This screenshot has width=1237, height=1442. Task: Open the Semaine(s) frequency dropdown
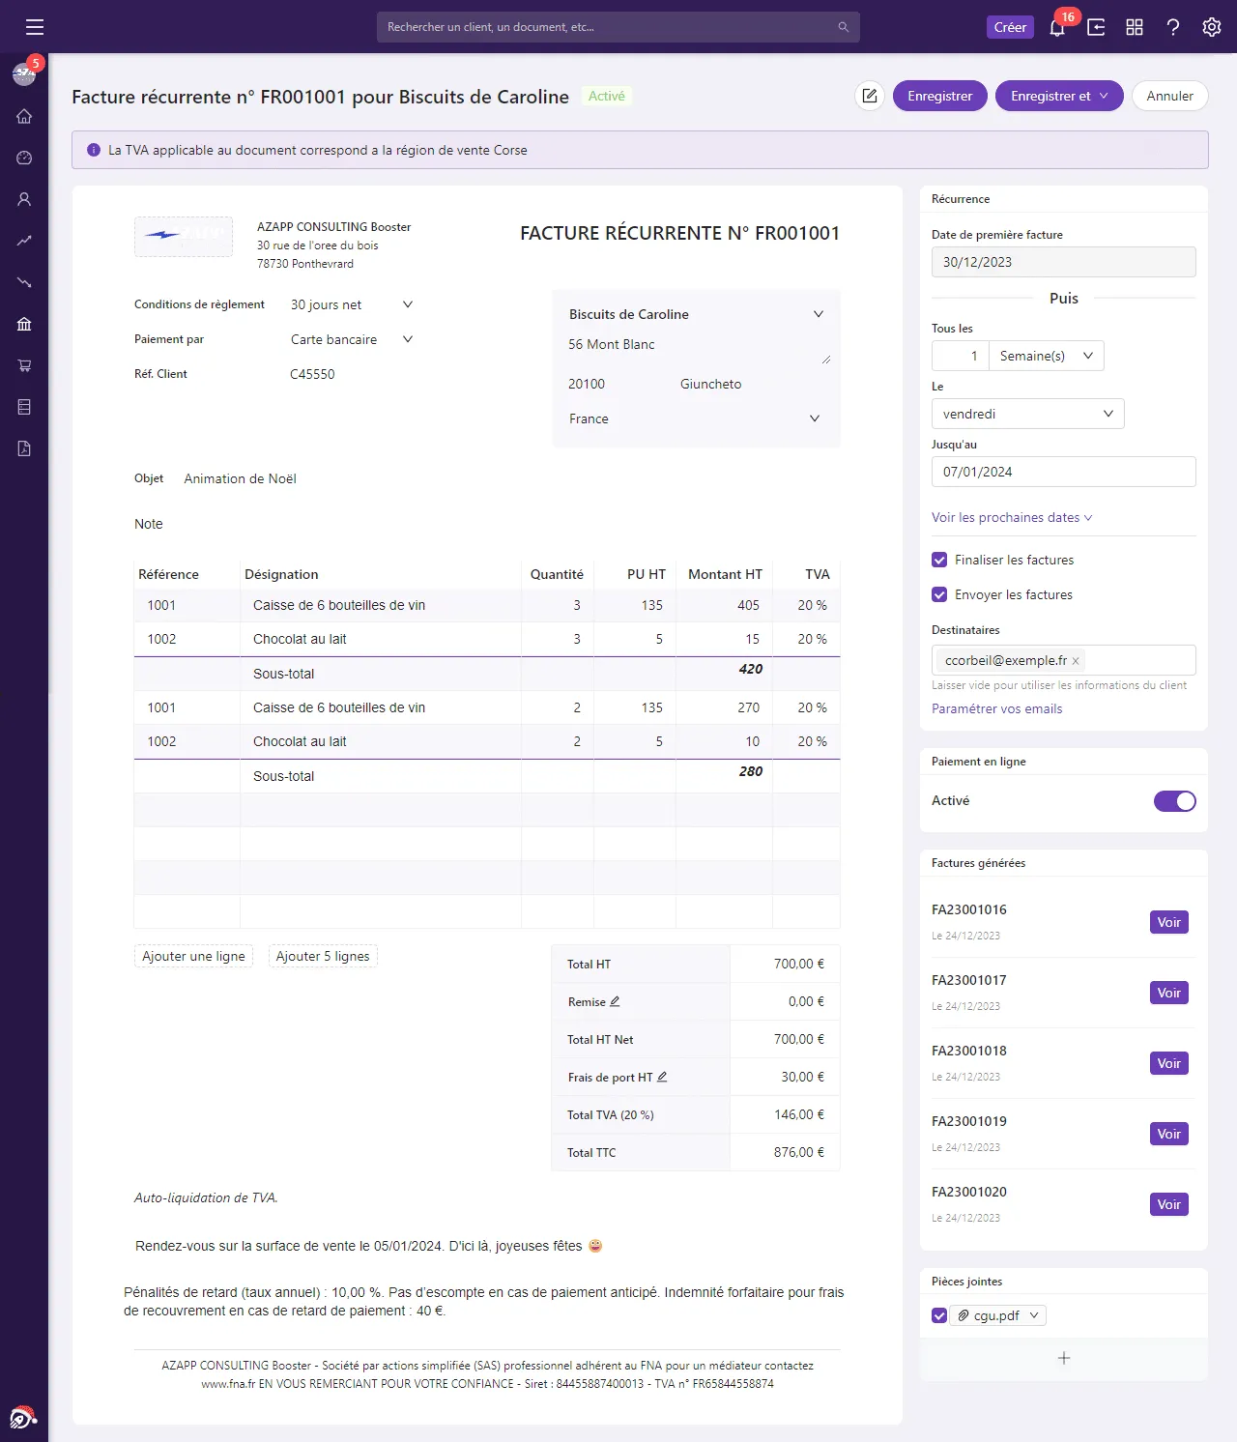point(1048,356)
